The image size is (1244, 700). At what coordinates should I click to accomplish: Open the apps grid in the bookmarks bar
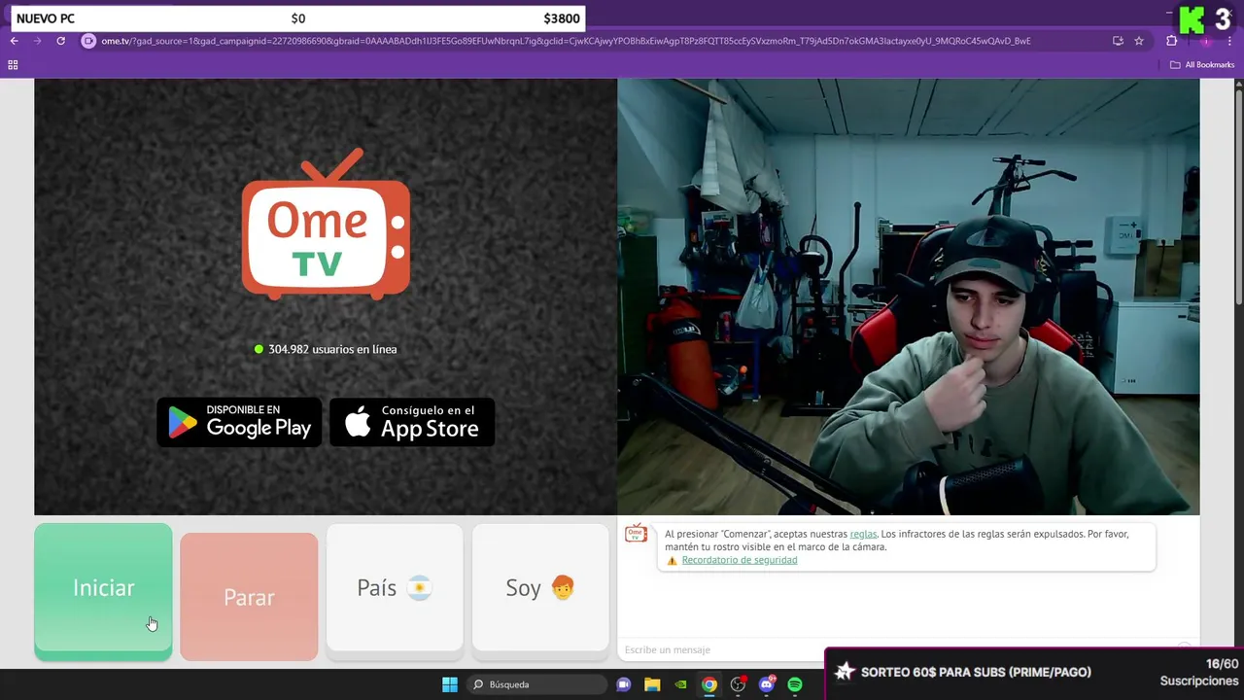point(13,65)
